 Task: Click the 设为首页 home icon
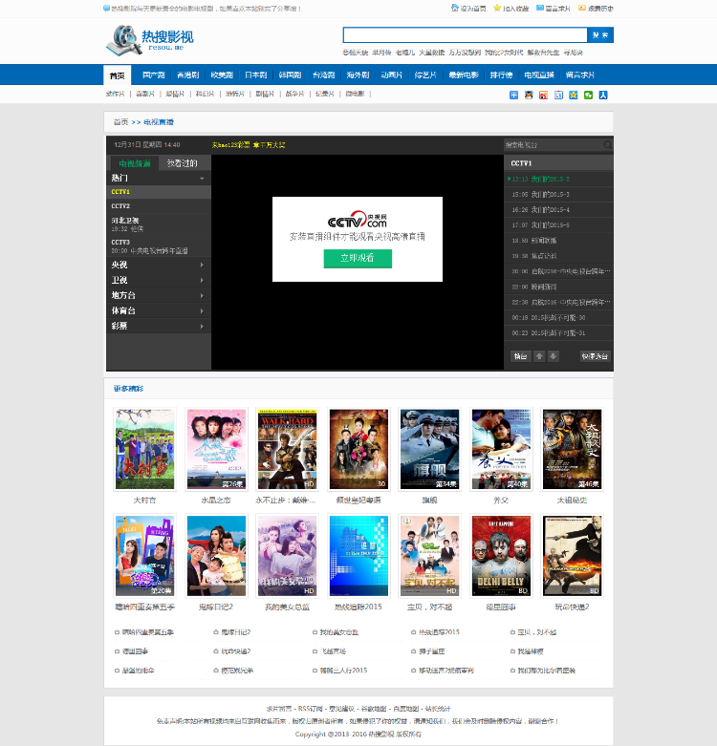[455, 8]
